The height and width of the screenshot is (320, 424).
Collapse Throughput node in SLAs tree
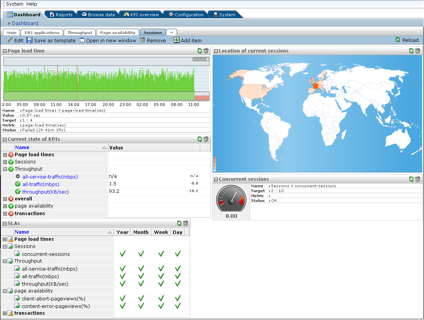click(x=5, y=262)
